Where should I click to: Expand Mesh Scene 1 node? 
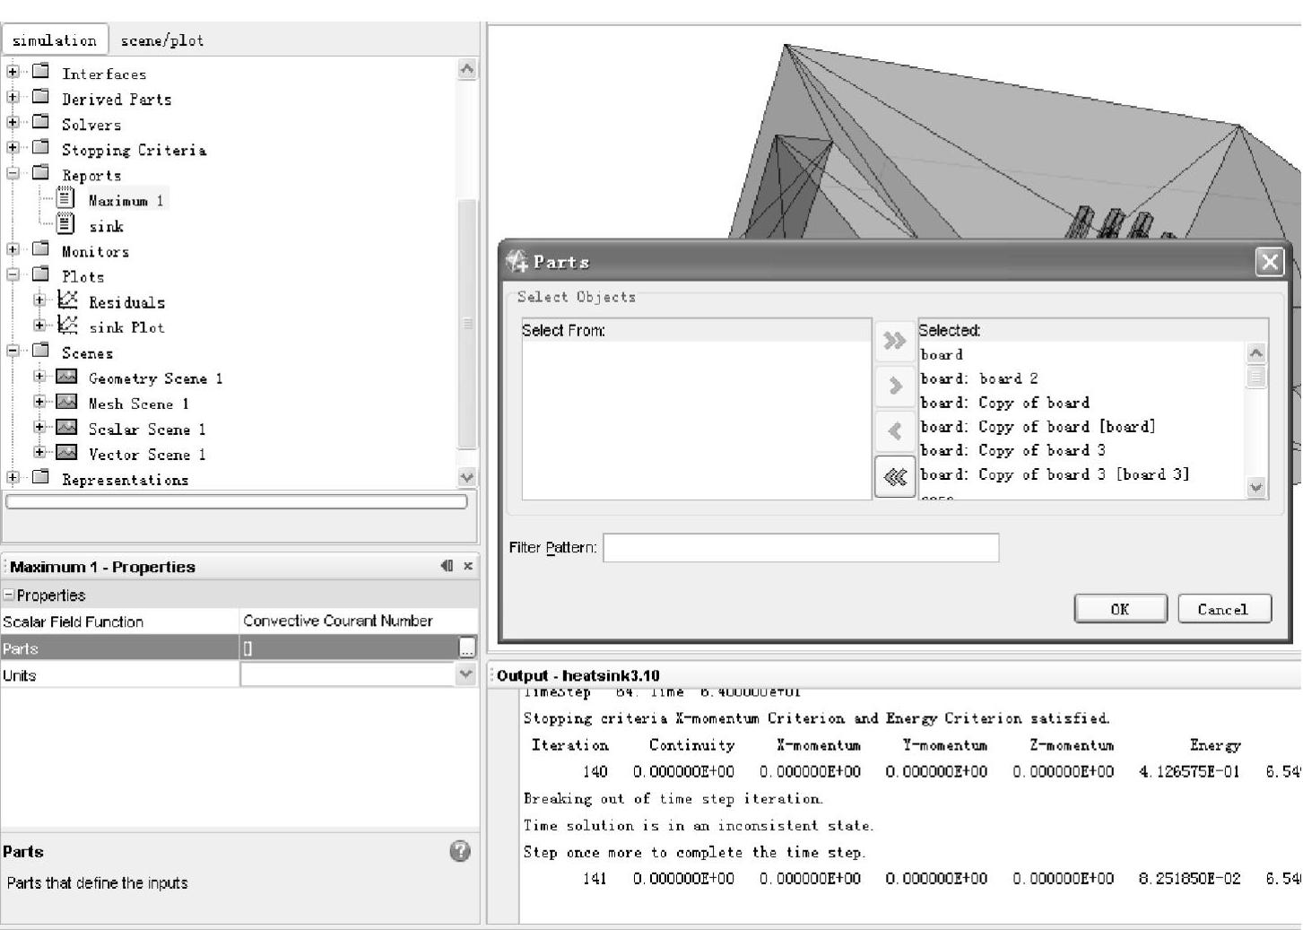point(39,402)
